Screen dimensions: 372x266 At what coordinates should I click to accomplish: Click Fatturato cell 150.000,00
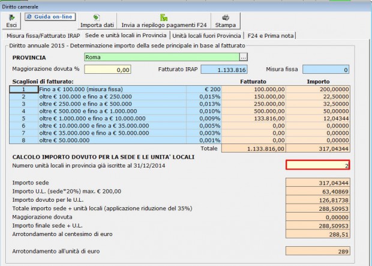[x=254, y=97]
